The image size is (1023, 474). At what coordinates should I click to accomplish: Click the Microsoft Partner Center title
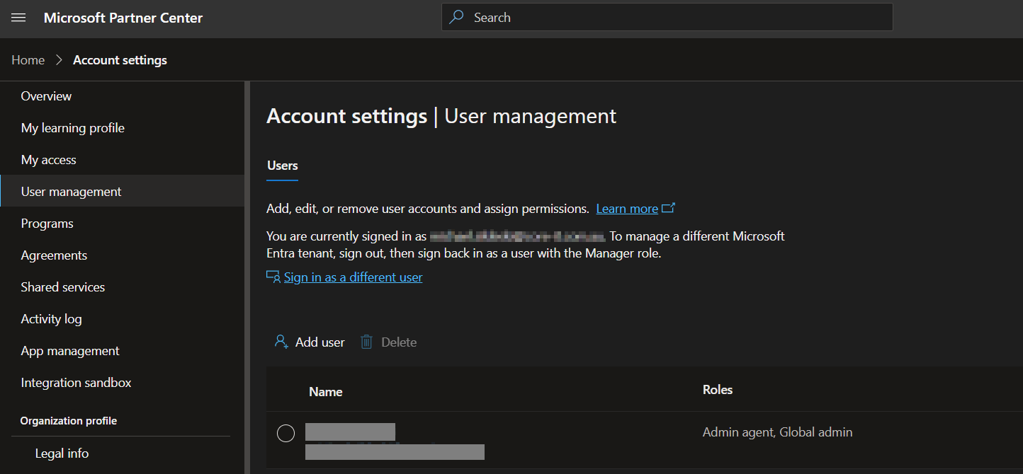(123, 18)
